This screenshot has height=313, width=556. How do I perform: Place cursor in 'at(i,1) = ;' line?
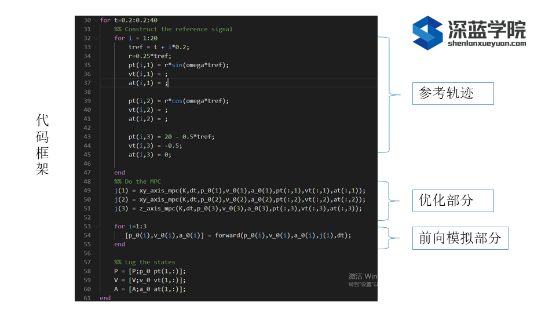[x=148, y=83]
